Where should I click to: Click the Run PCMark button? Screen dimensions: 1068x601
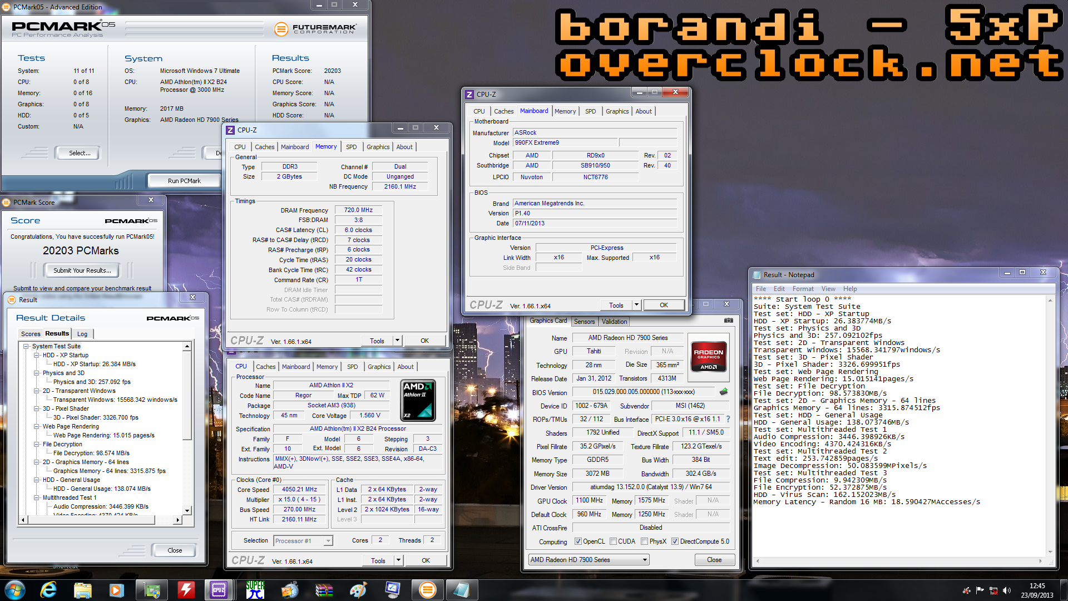[x=184, y=181]
